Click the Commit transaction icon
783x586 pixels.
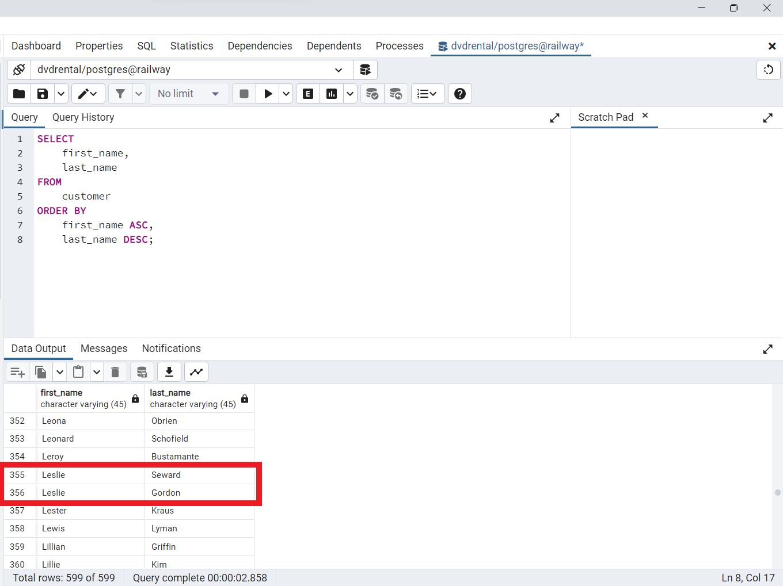pyautogui.click(x=372, y=94)
